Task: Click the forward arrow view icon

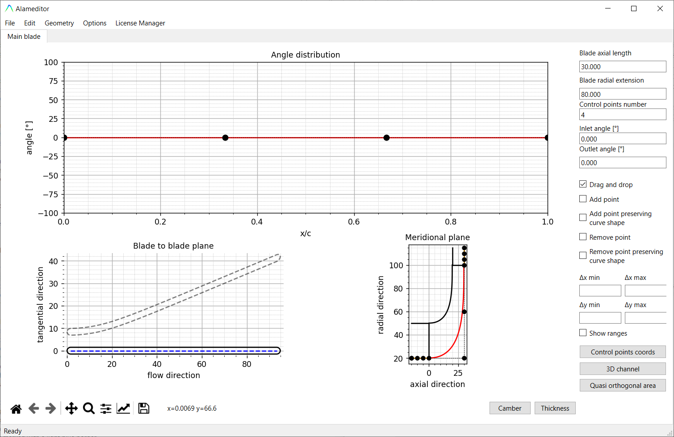Action: click(50, 408)
